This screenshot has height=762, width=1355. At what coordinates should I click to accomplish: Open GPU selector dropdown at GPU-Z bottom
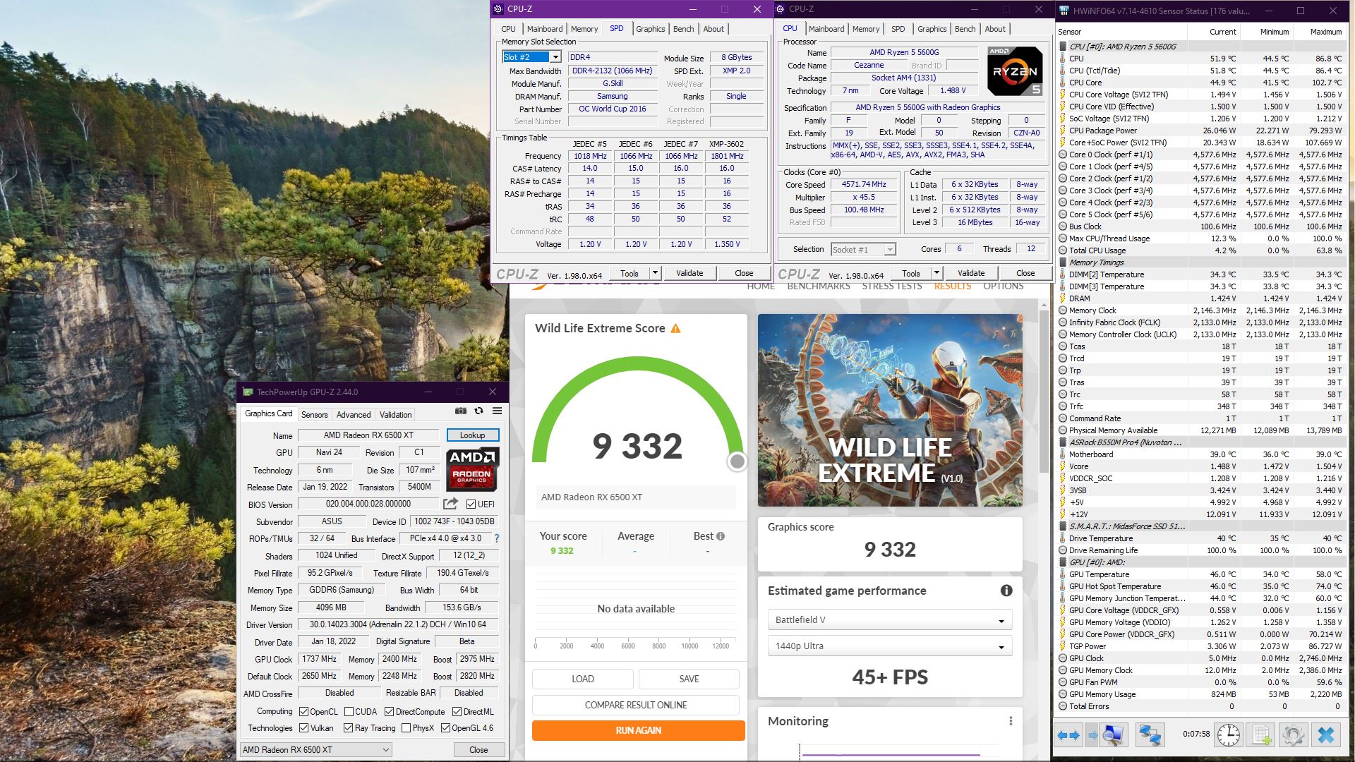click(315, 749)
